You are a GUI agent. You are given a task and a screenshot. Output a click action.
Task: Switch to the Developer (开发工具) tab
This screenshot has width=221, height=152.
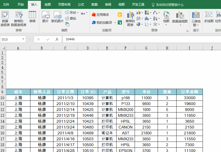138,5
